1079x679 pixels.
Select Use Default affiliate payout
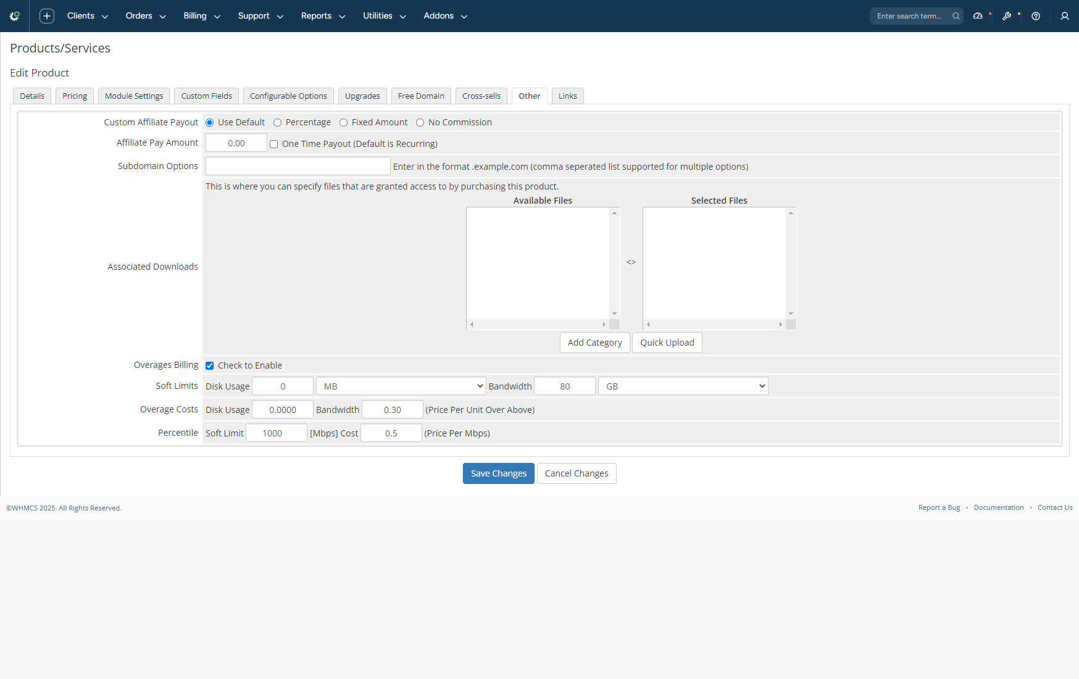(210, 122)
